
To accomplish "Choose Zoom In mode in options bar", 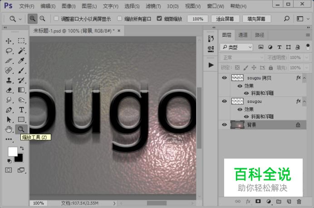I will 32,19.
